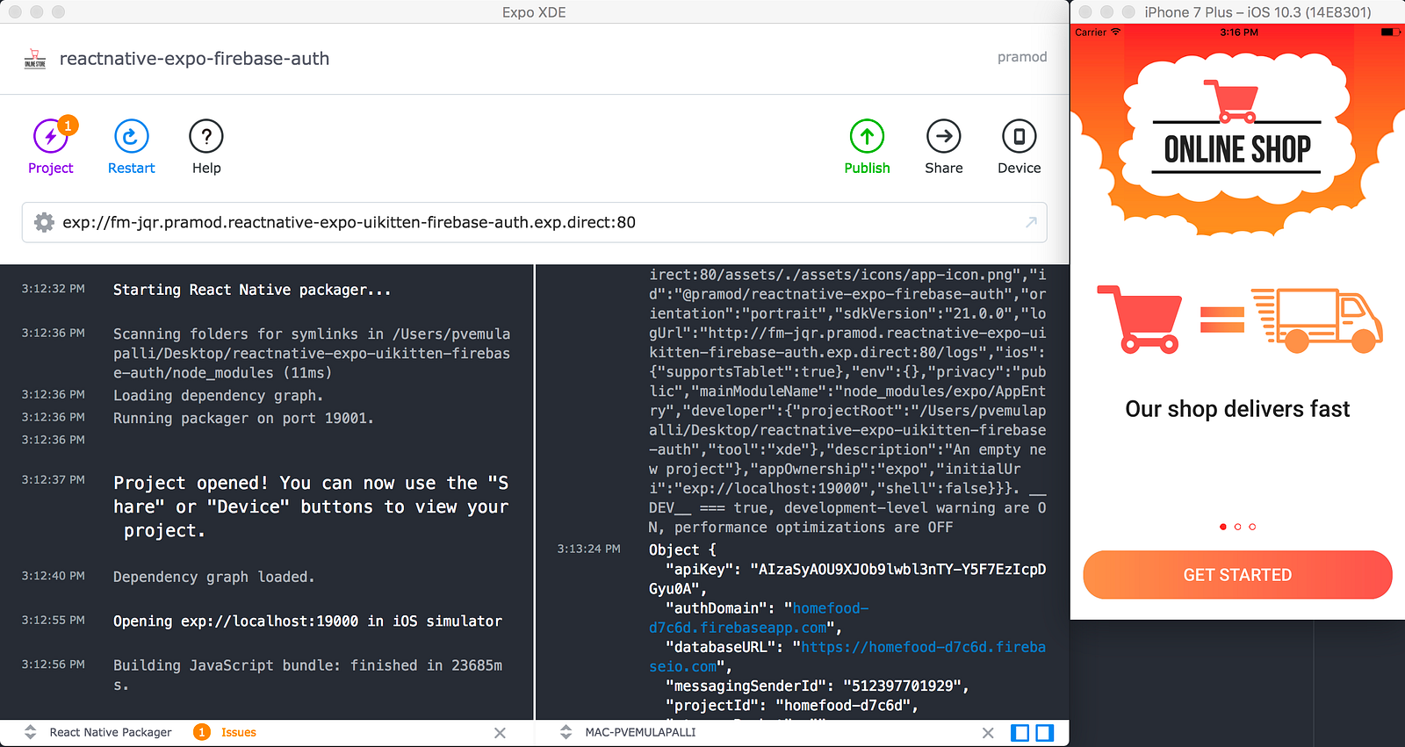Image resolution: width=1405 pixels, height=747 pixels.
Task: Select the third page dot in simulator
Action: coord(1252,527)
